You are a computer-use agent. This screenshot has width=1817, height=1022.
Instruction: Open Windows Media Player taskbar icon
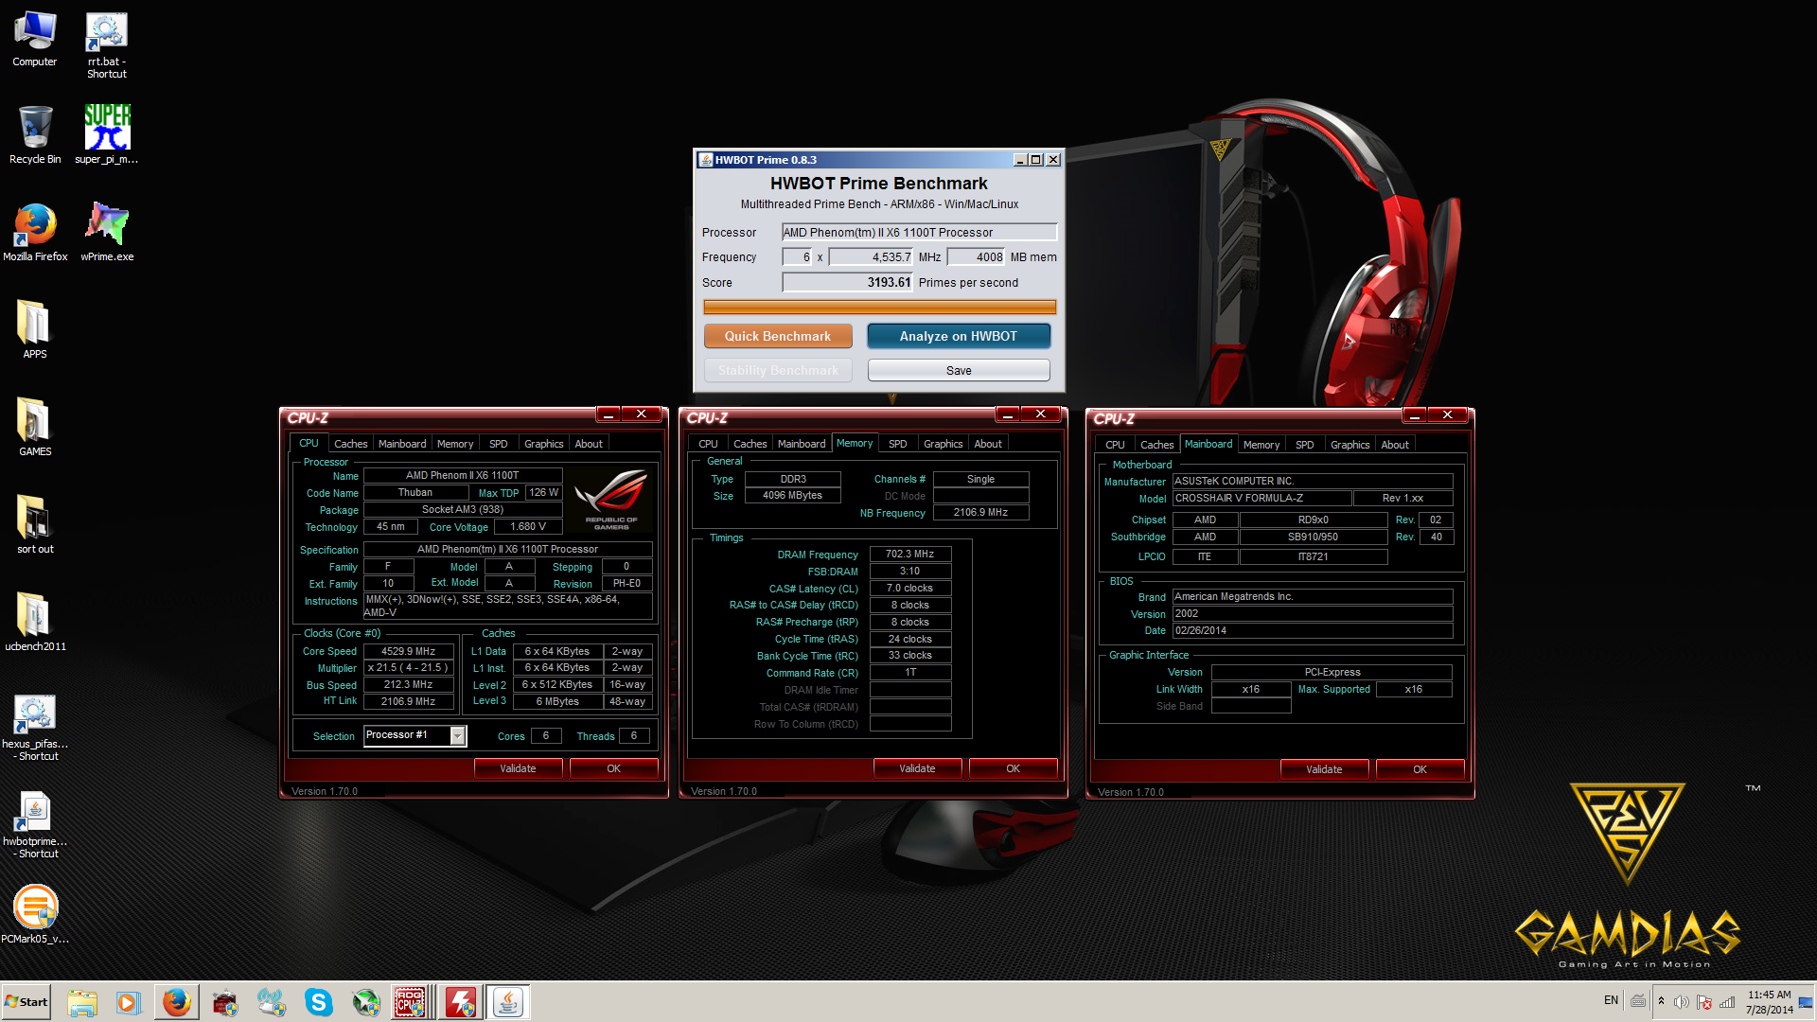click(129, 1002)
